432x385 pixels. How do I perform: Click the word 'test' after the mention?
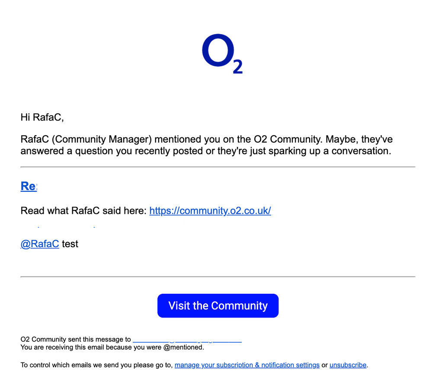click(70, 244)
